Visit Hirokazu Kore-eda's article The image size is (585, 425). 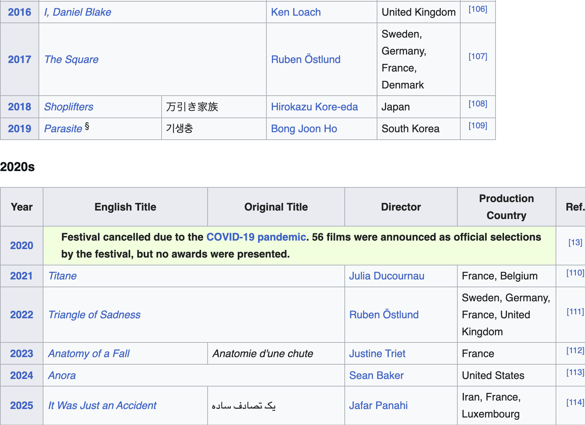tap(314, 107)
